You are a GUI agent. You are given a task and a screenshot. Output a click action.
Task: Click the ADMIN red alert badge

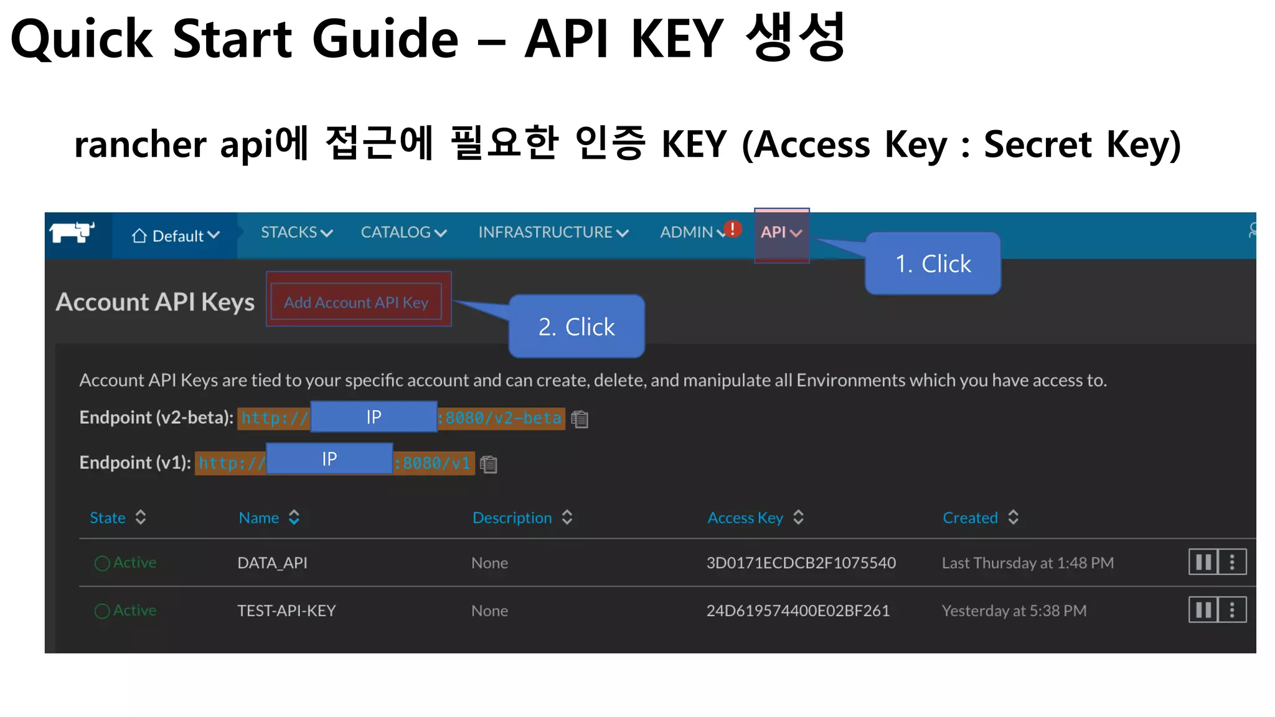[x=733, y=229]
